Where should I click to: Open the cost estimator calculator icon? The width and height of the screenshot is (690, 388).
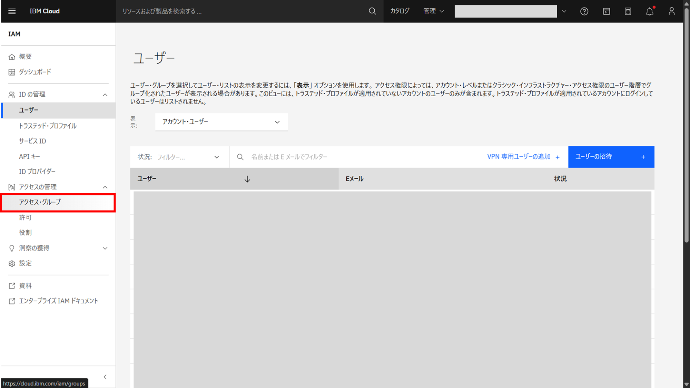click(628, 11)
